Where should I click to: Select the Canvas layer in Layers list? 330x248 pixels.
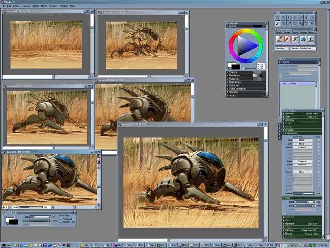[298, 84]
